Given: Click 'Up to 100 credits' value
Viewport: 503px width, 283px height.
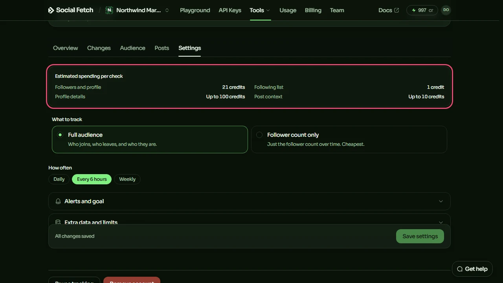Looking at the screenshot, I should click(x=226, y=97).
